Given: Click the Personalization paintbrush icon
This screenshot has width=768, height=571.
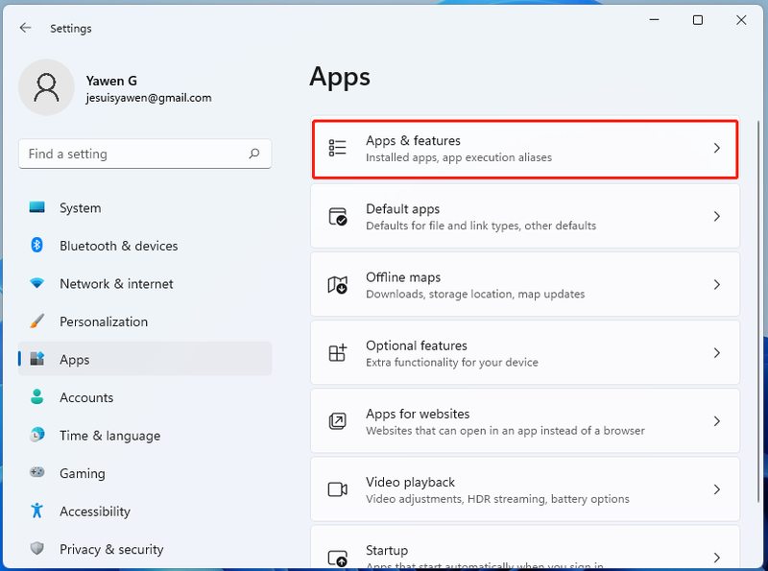Looking at the screenshot, I should pyautogui.click(x=36, y=321).
